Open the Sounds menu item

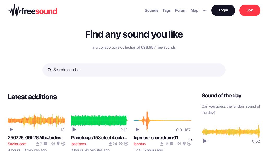[x=151, y=10]
